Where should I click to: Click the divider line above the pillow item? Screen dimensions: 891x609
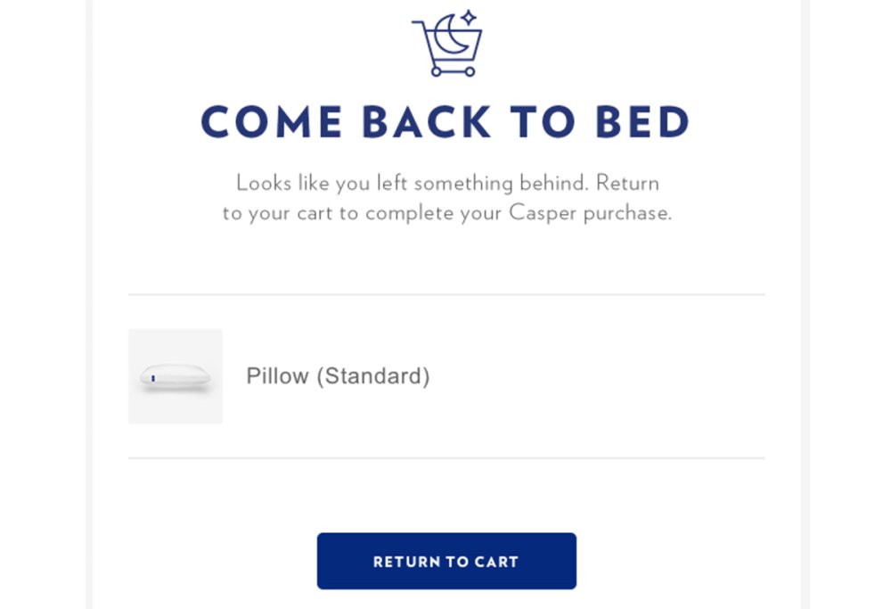pos(446,294)
